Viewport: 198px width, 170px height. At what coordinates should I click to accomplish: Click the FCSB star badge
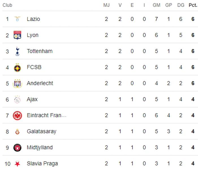coord(17,67)
